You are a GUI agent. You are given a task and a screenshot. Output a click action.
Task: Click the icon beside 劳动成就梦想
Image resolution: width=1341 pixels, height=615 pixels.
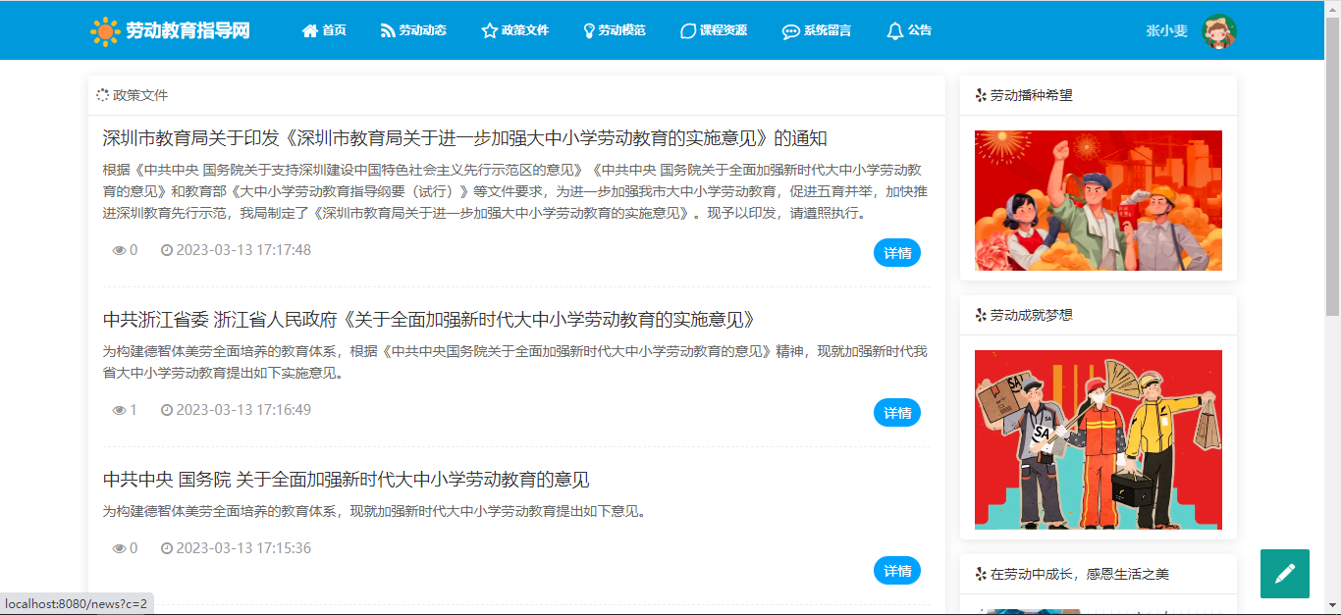(x=980, y=315)
